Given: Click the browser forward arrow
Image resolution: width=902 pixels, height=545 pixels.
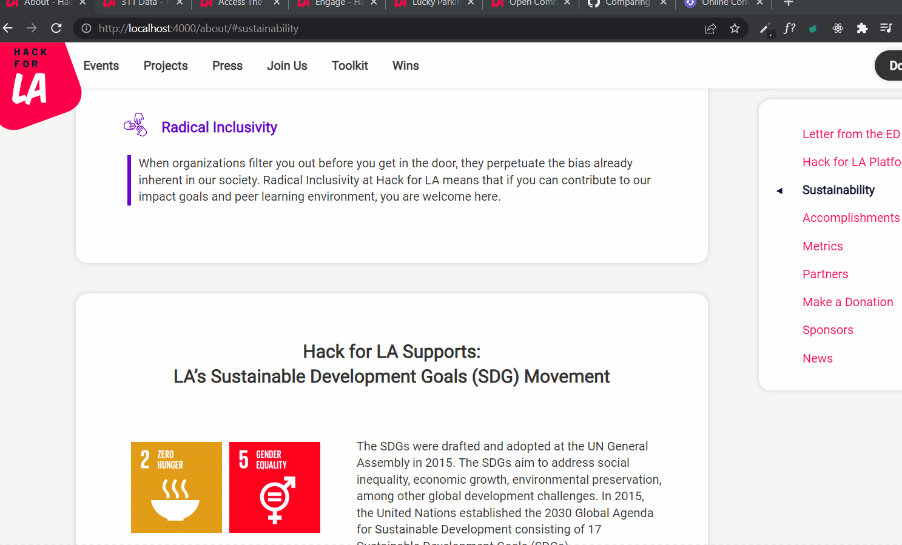Looking at the screenshot, I should (x=32, y=28).
